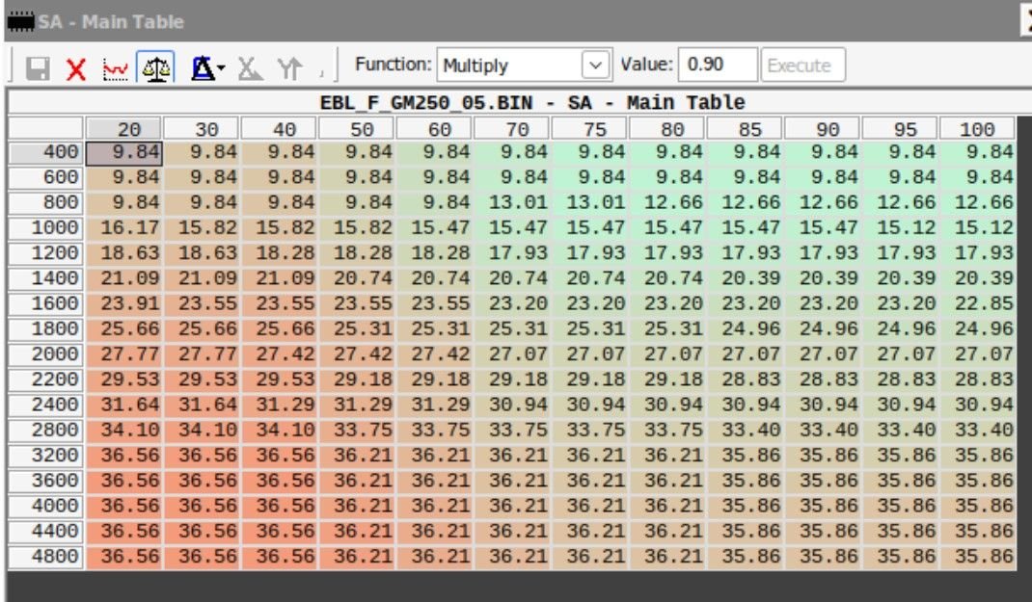Open the graph view chart icon

pos(113,67)
